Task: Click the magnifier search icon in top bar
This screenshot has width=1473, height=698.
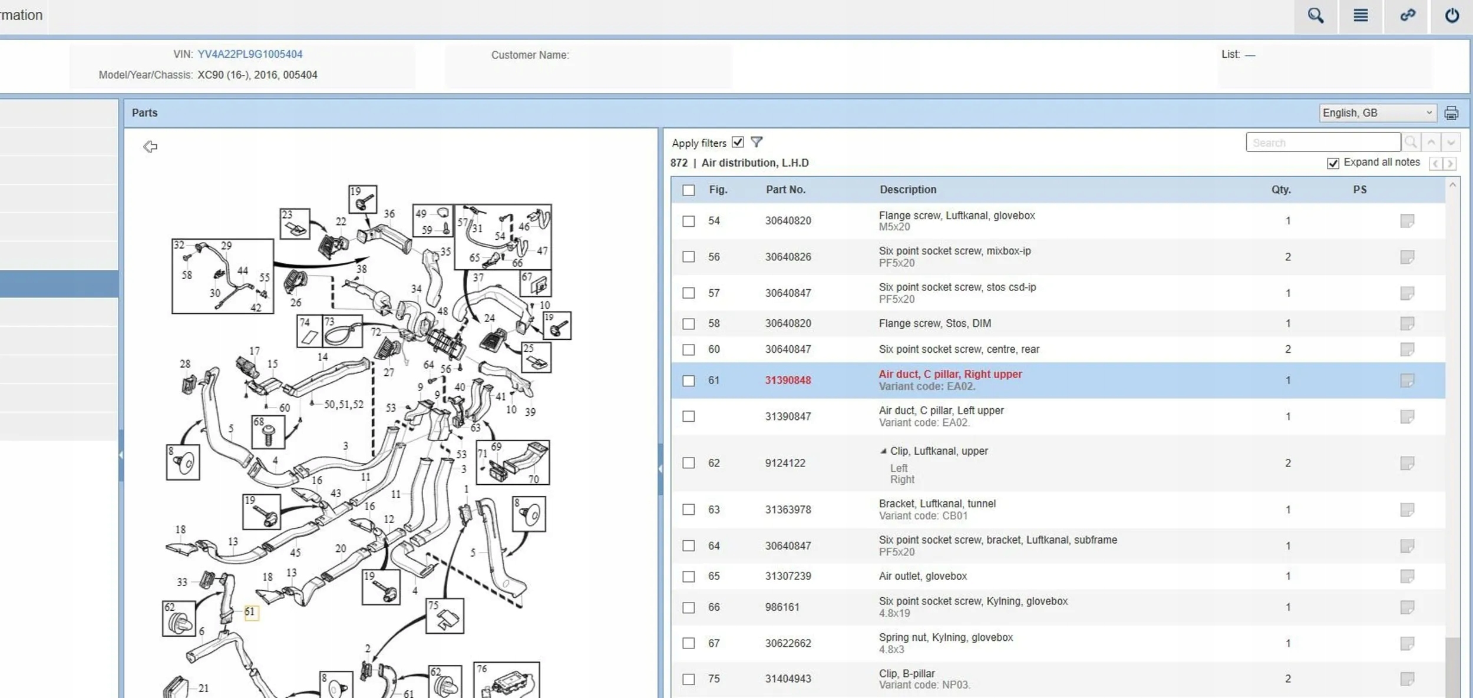Action: point(1315,16)
